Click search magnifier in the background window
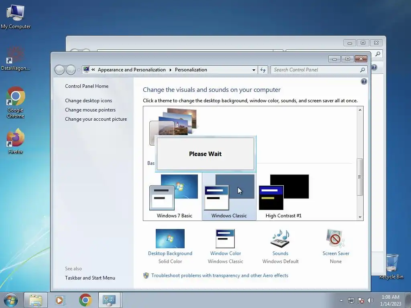411x308 pixels. pyautogui.click(x=378, y=54)
